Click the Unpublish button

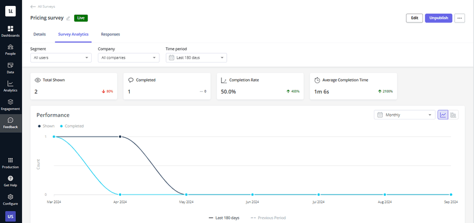tap(438, 18)
